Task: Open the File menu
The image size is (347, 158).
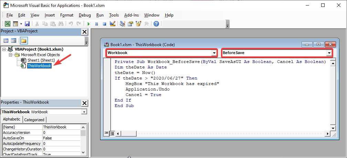Action: (x=10, y=15)
